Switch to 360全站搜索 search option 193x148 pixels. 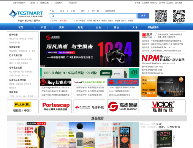click(110, 11)
